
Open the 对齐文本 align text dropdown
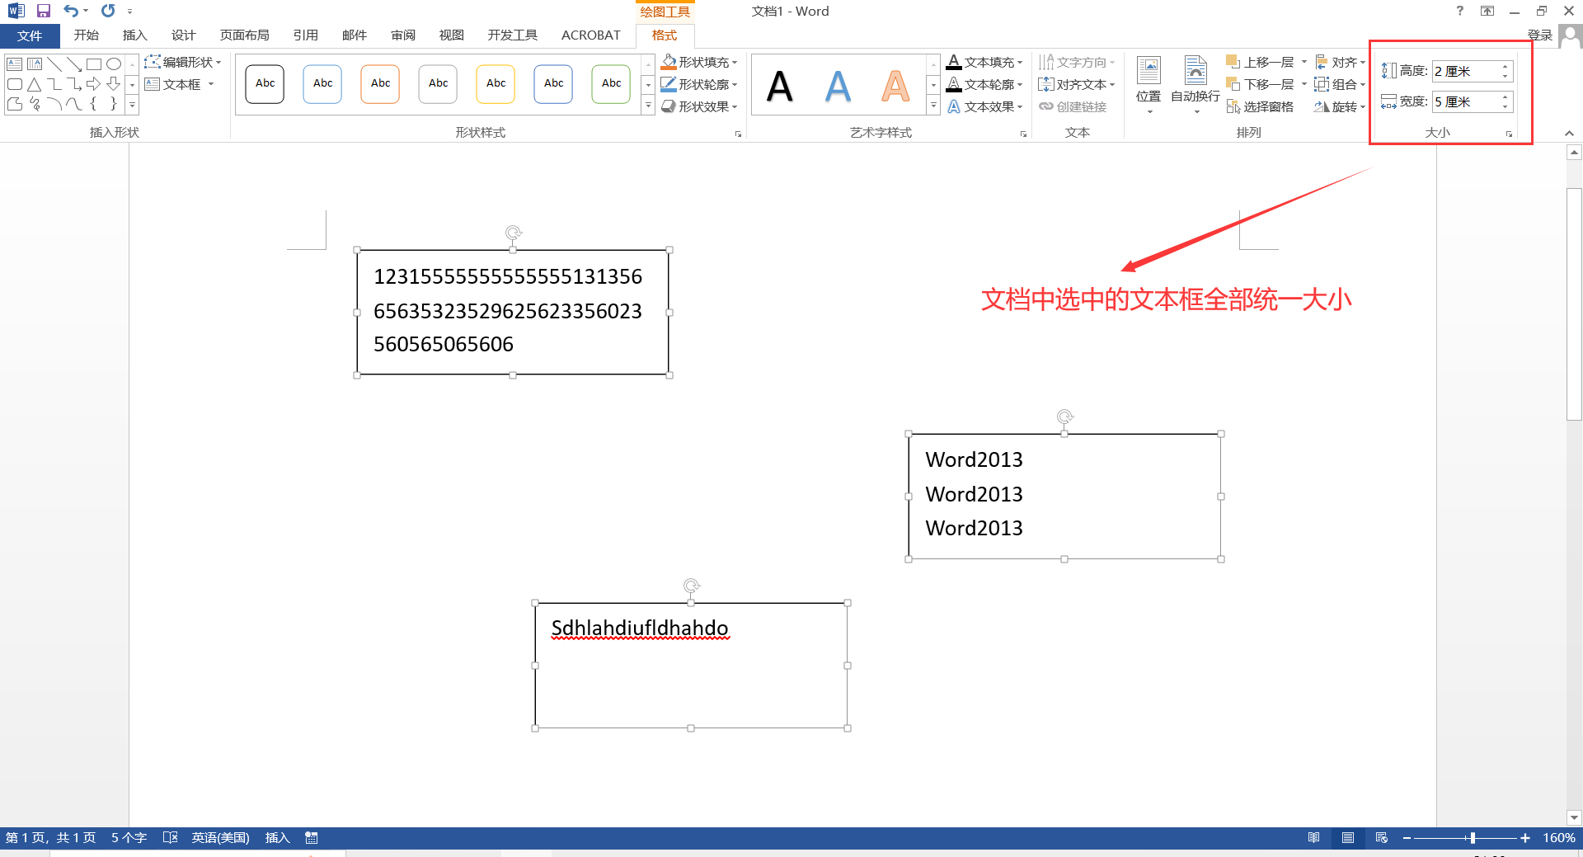tap(1077, 84)
